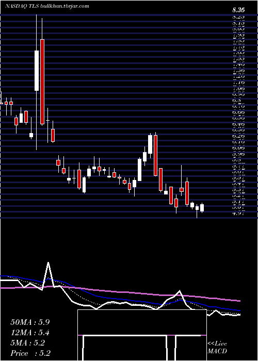This screenshot has height=361, width=258.
Task: Click the 12MA : 5.4 reading
Action: tap(30, 333)
